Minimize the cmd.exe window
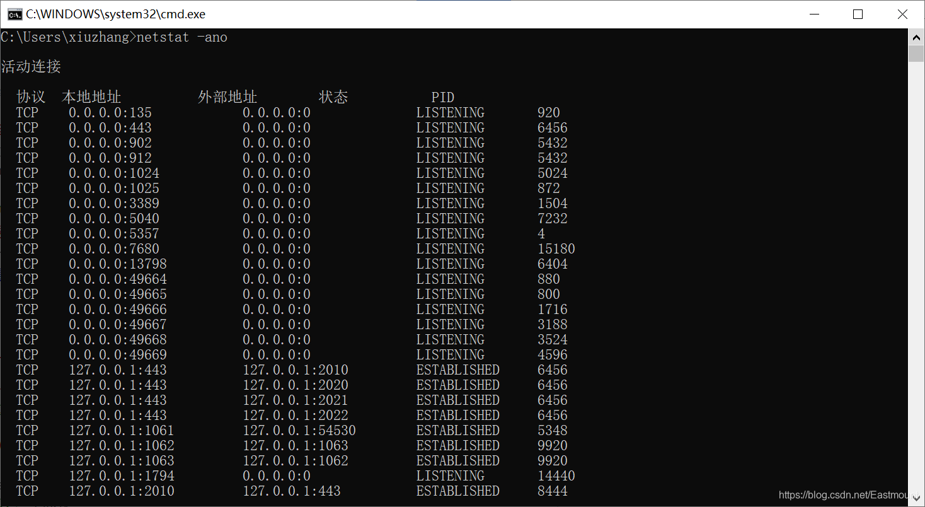Image resolution: width=925 pixels, height=507 pixels. point(814,14)
